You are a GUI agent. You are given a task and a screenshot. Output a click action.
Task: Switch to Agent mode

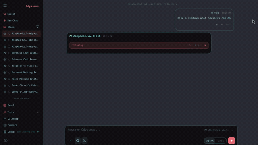[x=210, y=141]
